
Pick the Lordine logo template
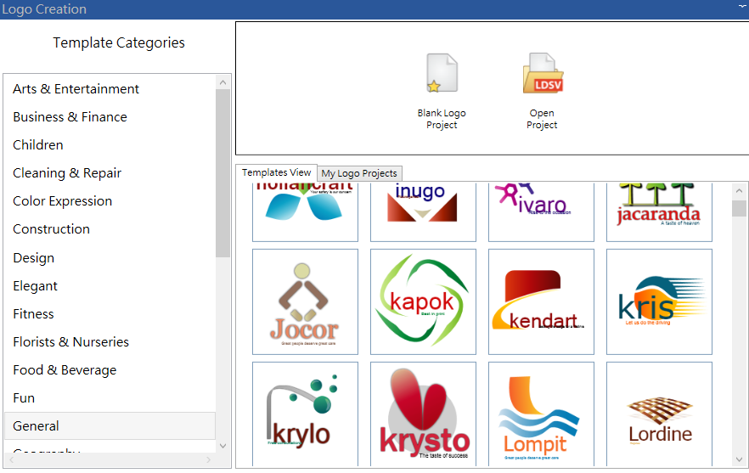[659, 414]
